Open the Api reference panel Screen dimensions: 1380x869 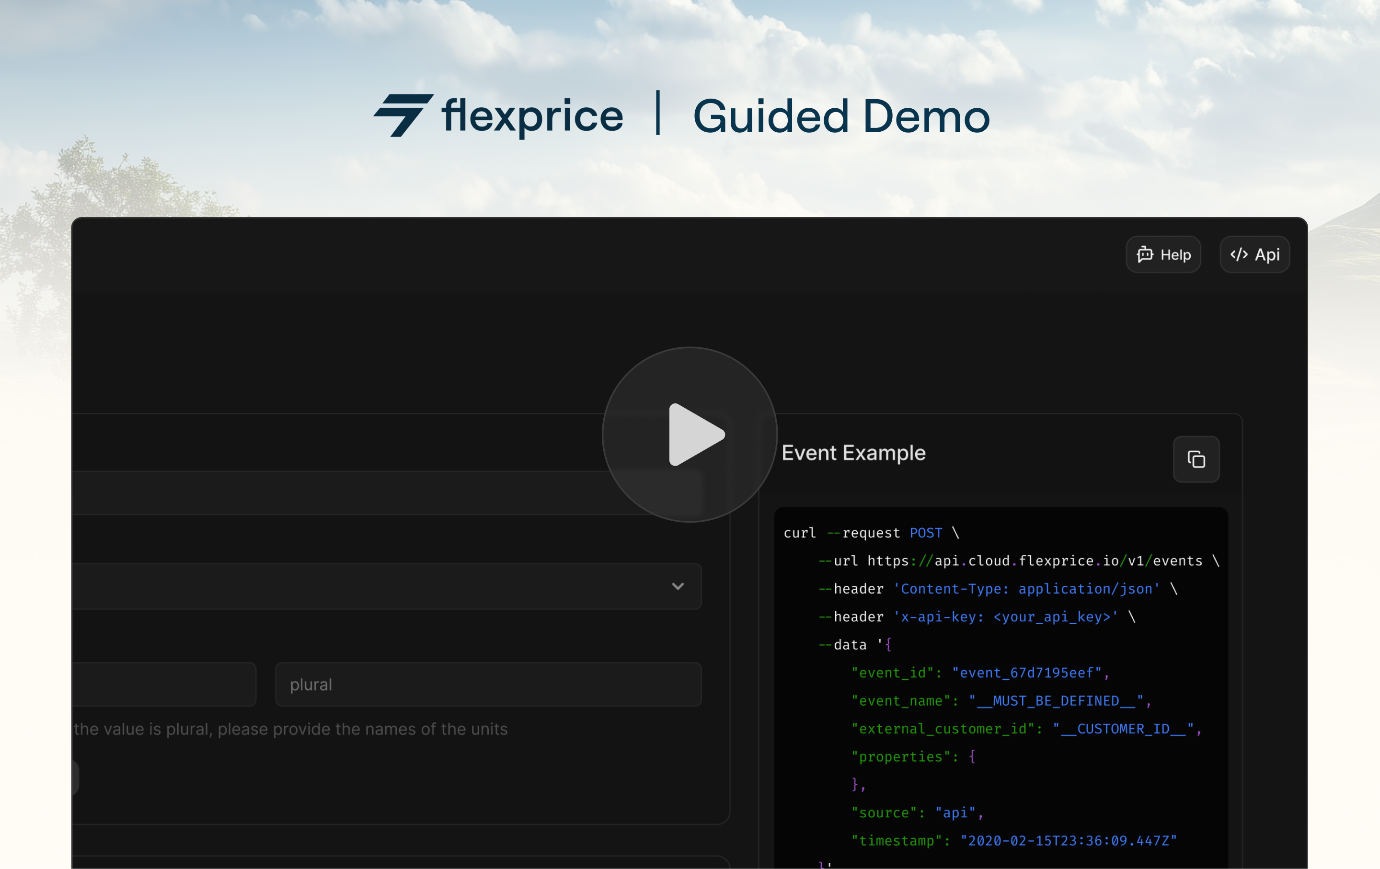[x=1254, y=254]
